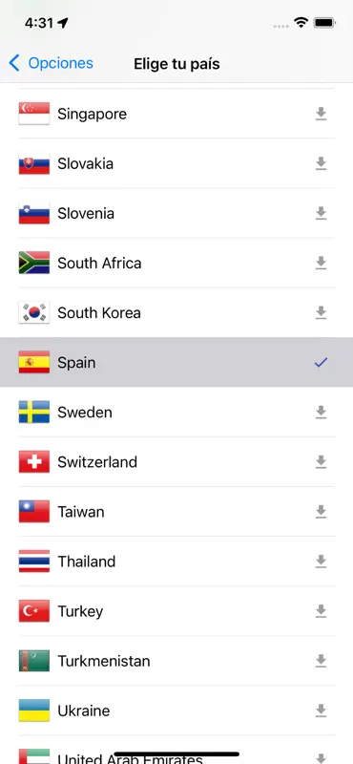
Task: Go back to Opciones
Action: coord(51,63)
